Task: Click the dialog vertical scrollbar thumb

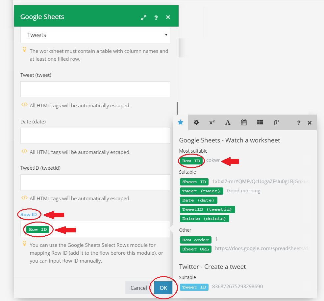Action: click(177, 108)
